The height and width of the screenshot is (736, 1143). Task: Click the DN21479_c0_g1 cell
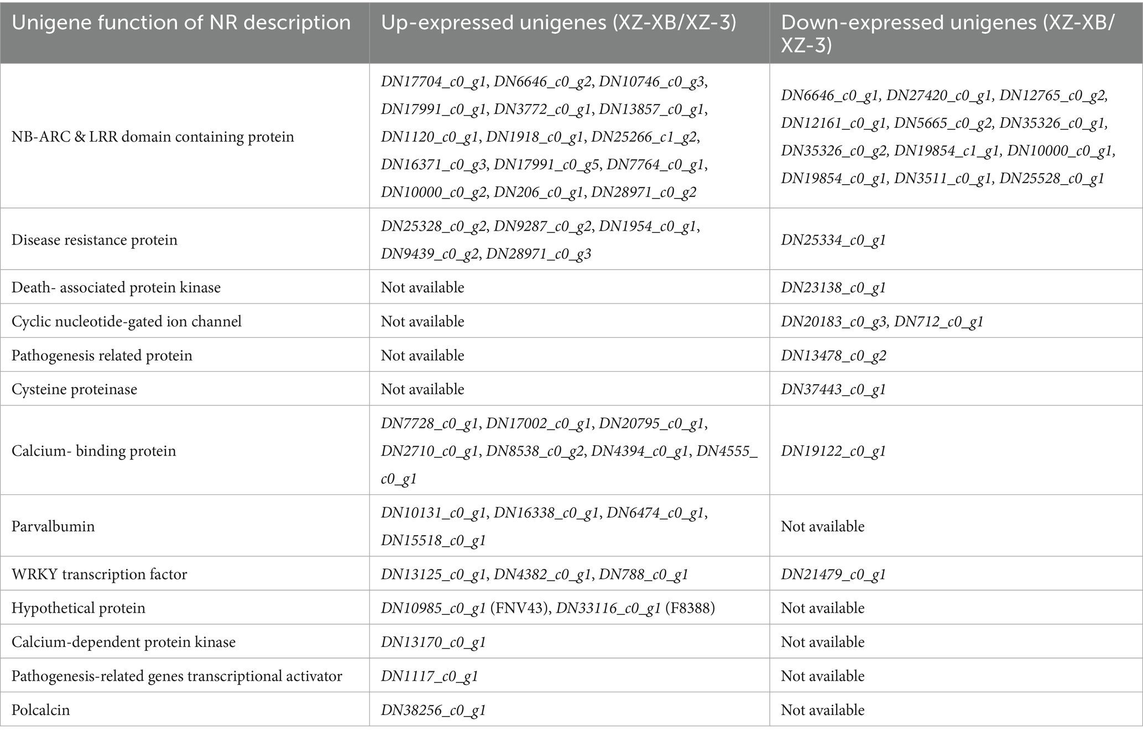click(833, 575)
